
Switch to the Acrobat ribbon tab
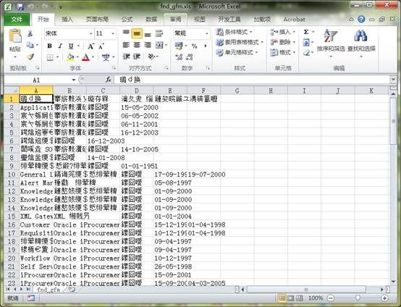click(294, 20)
